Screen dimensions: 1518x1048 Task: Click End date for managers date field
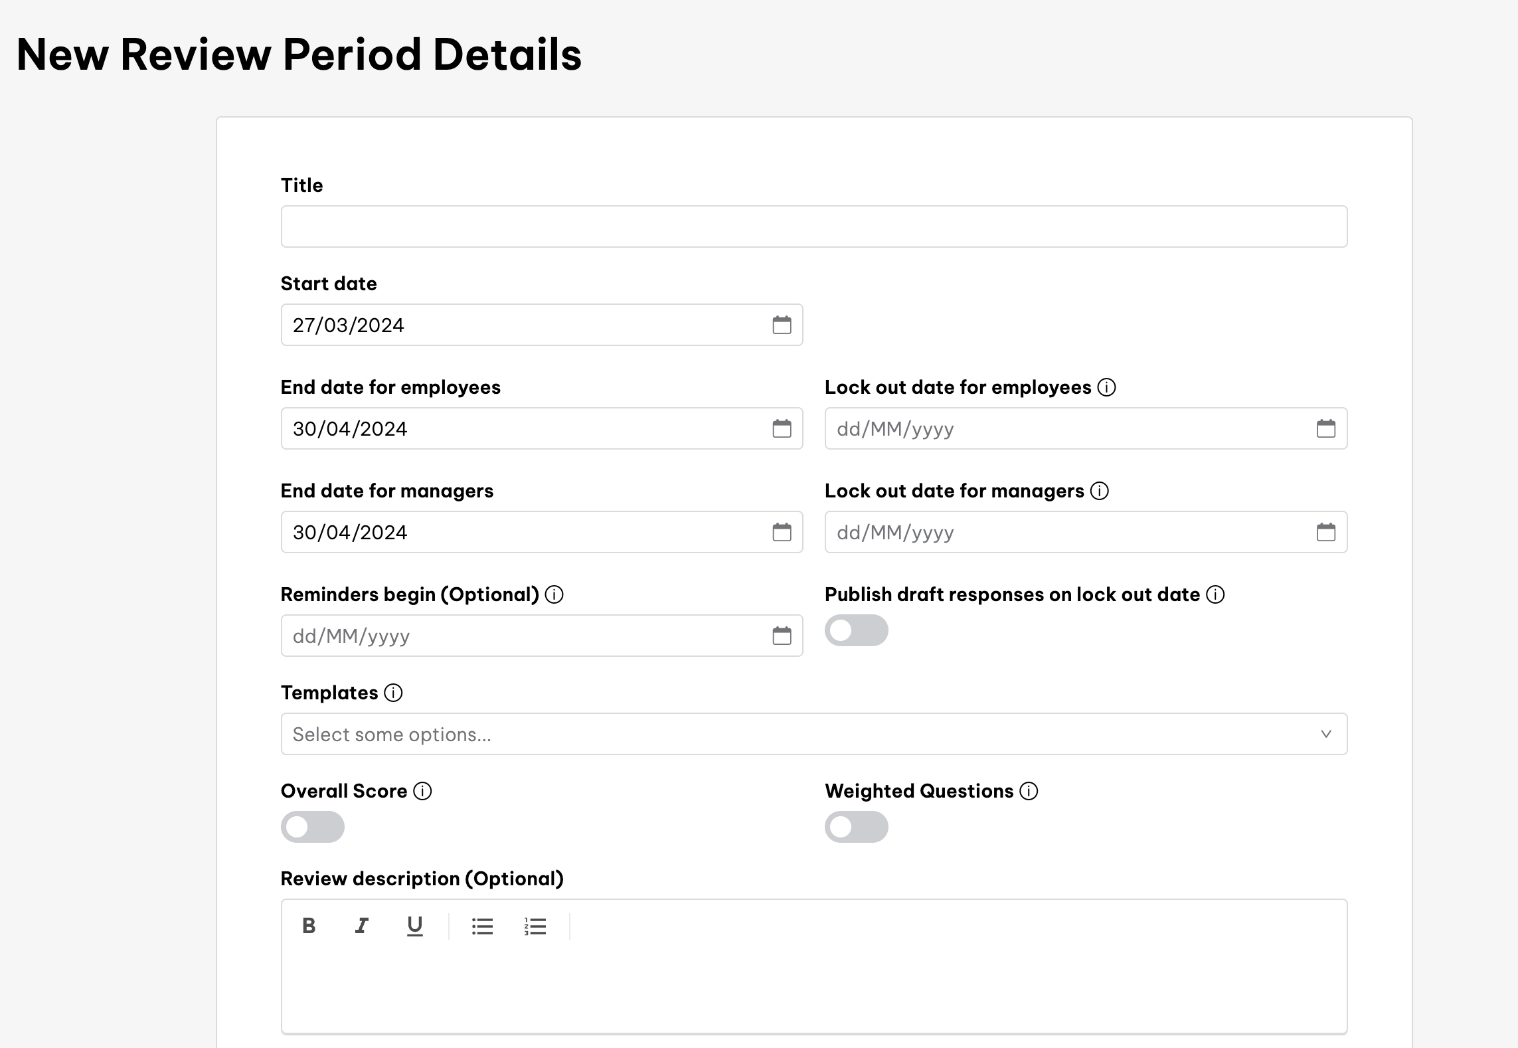pyautogui.click(x=542, y=532)
